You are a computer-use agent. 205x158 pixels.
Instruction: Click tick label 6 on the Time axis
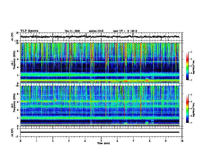tap(117, 141)
